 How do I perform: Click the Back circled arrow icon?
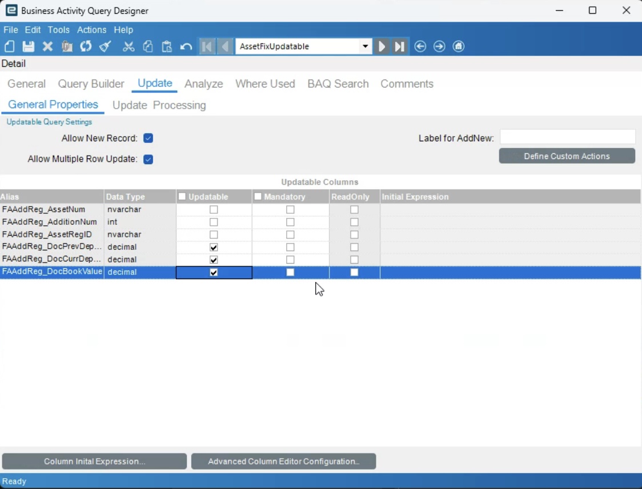coord(420,46)
